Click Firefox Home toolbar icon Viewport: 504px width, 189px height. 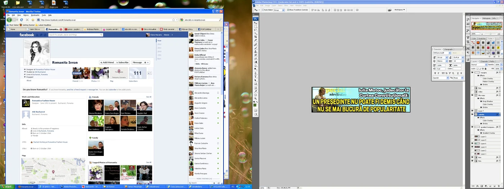pos(33,20)
